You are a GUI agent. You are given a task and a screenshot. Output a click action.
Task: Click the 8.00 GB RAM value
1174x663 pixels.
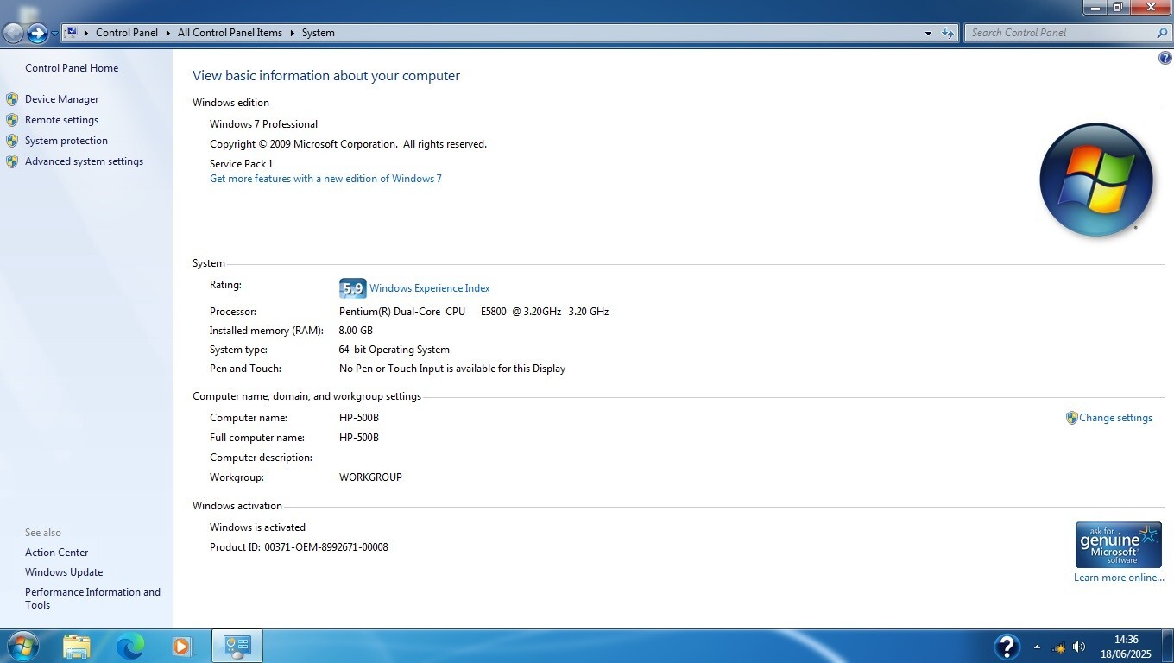point(356,331)
